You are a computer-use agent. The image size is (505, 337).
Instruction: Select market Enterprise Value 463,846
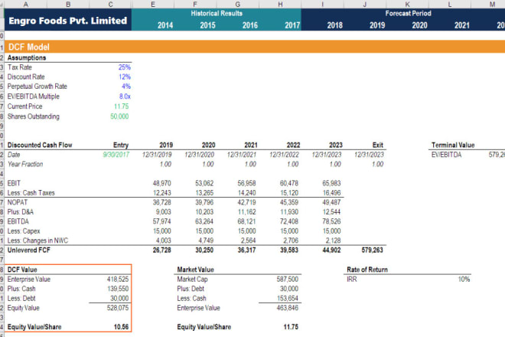(x=287, y=308)
